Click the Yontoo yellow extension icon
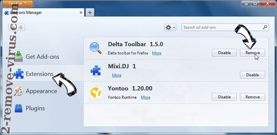 (x=96, y=92)
